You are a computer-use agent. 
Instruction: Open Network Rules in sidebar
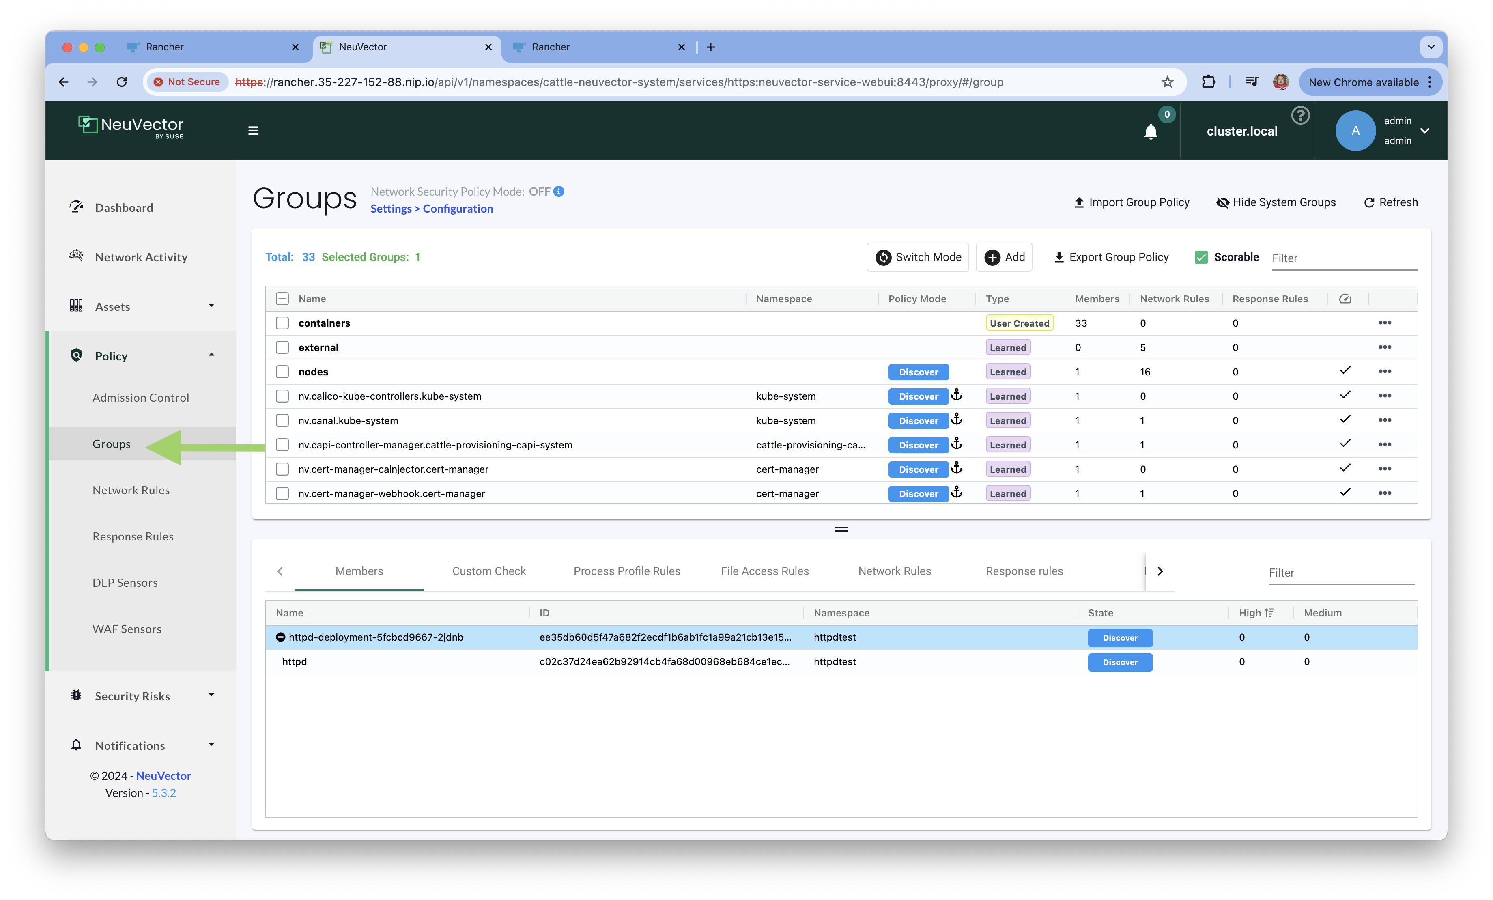click(131, 490)
